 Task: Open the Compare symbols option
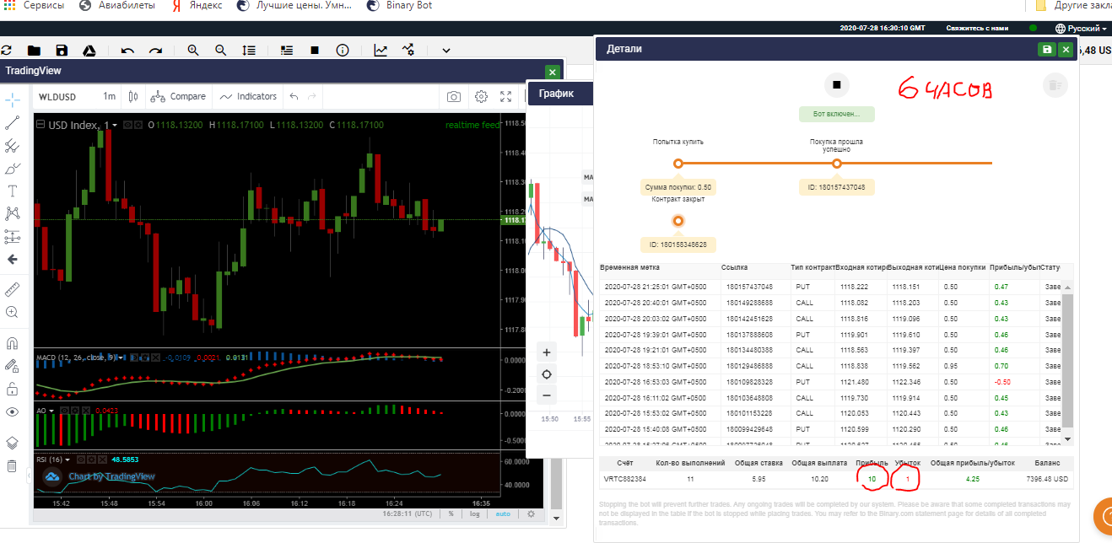click(178, 97)
